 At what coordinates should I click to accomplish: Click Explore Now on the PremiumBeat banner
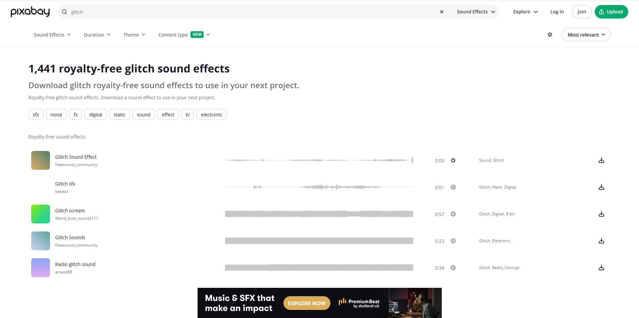306,303
